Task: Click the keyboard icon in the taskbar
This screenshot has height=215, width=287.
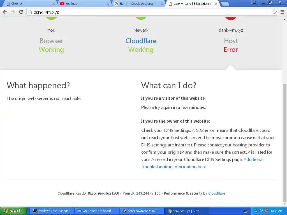Action: tap(246, 211)
